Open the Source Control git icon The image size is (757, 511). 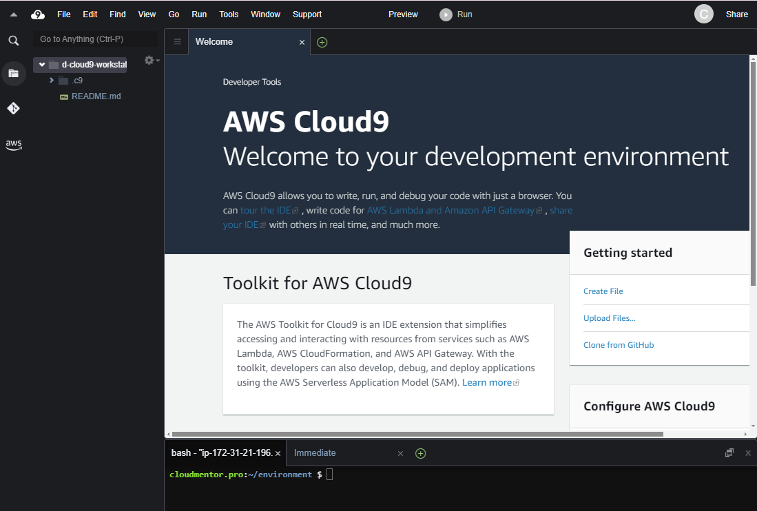[13, 108]
